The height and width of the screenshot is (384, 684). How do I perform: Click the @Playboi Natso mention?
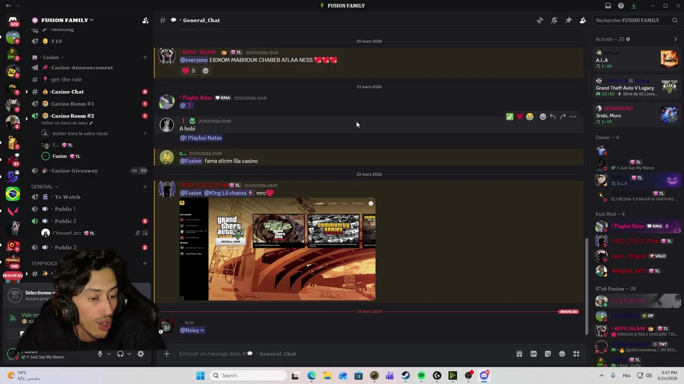coord(201,138)
